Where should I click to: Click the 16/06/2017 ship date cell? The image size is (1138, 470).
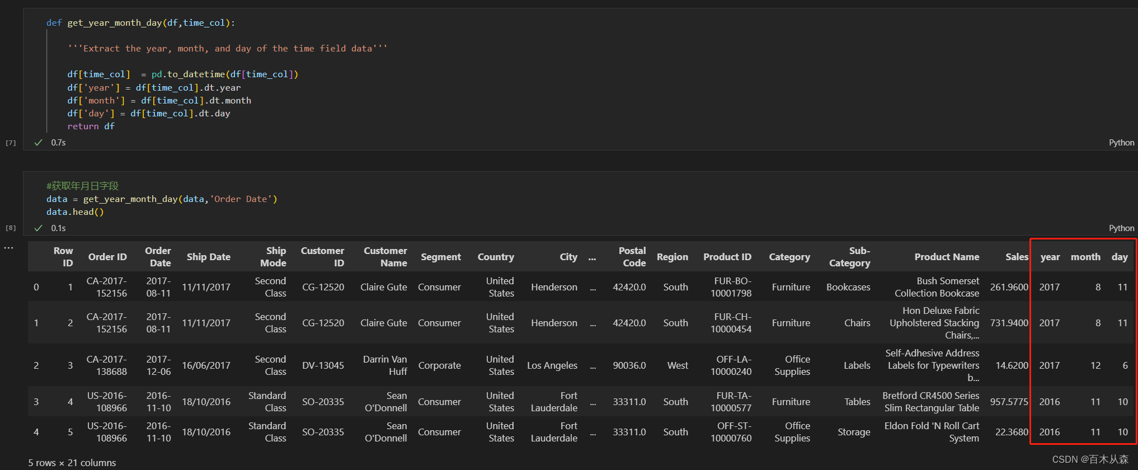click(206, 365)
